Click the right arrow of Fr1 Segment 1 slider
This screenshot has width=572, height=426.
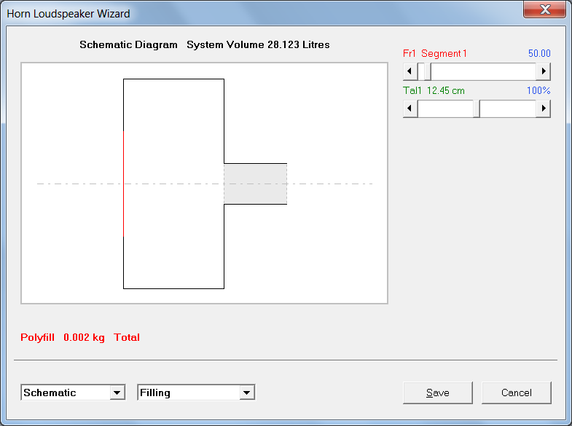pos(543,71)
